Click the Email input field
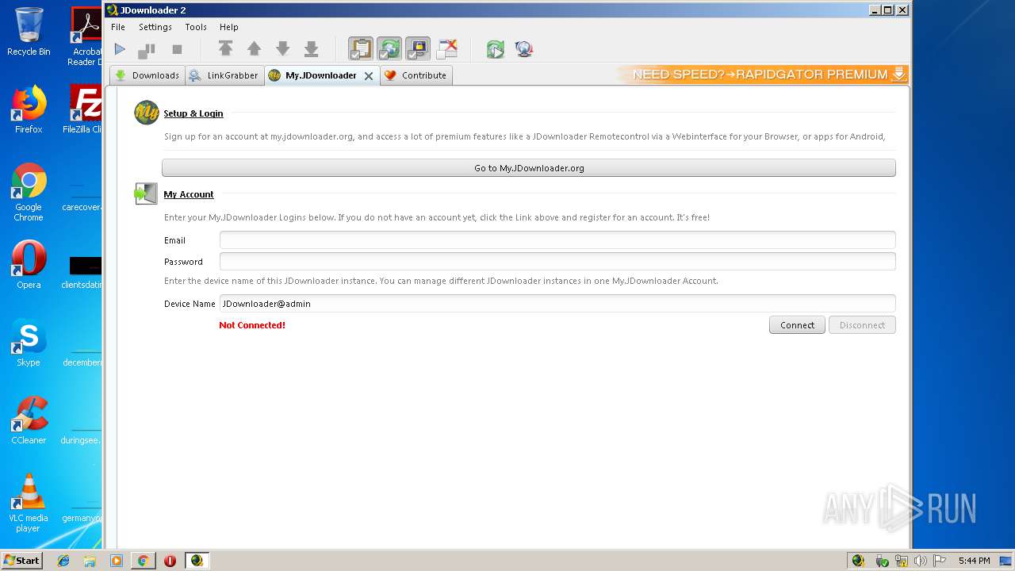1015x571 pixels. click(x=557, y=240)
